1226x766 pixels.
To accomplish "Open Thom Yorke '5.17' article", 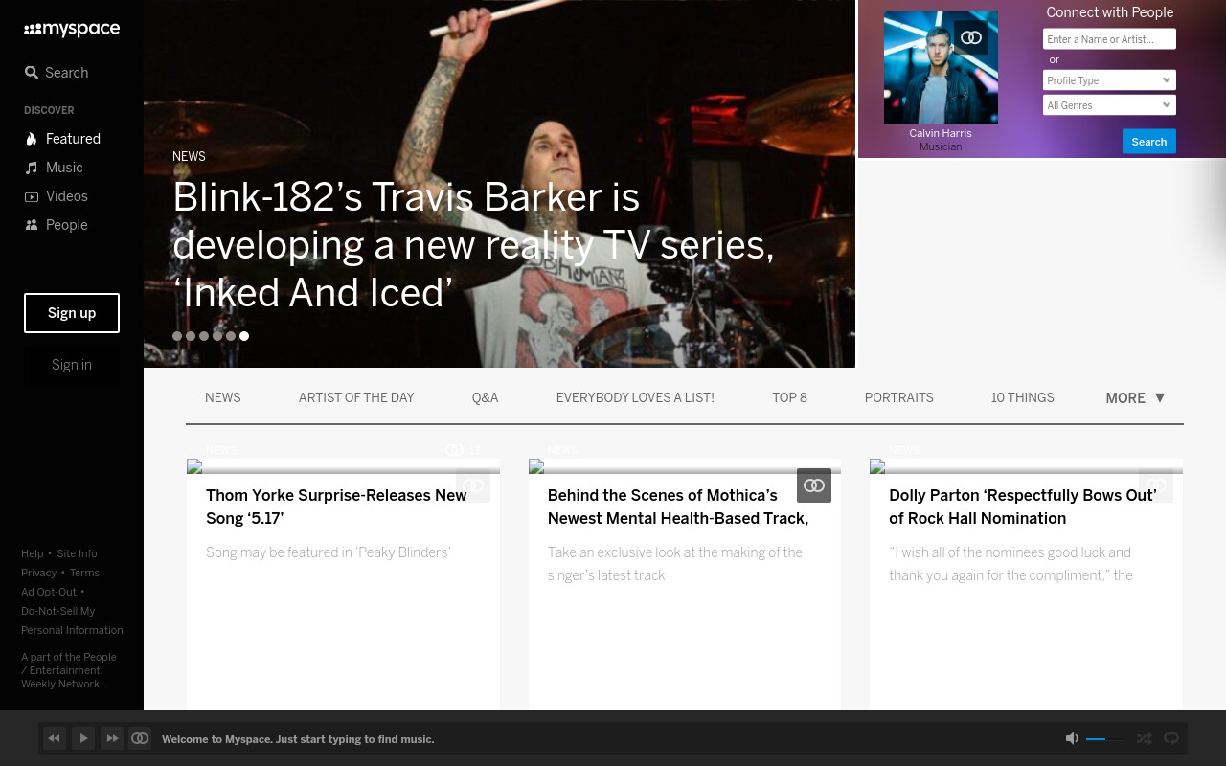I will tap(336, 507).
